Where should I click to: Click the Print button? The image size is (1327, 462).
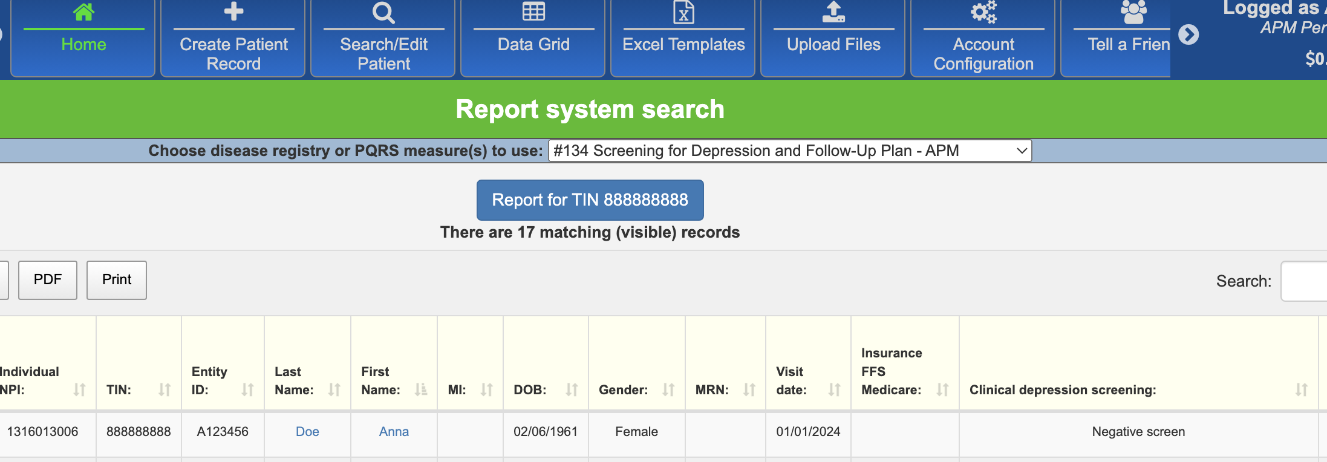point(117,280)
